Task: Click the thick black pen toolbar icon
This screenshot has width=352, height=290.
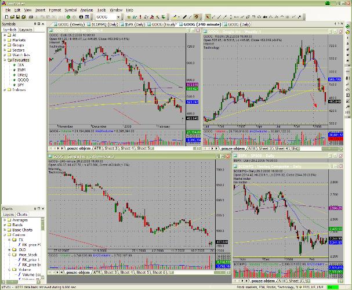Action: pos(184,17)
